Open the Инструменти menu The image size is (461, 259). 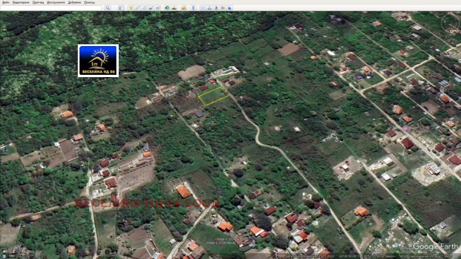pyautogui.click(x=56, y=2)
